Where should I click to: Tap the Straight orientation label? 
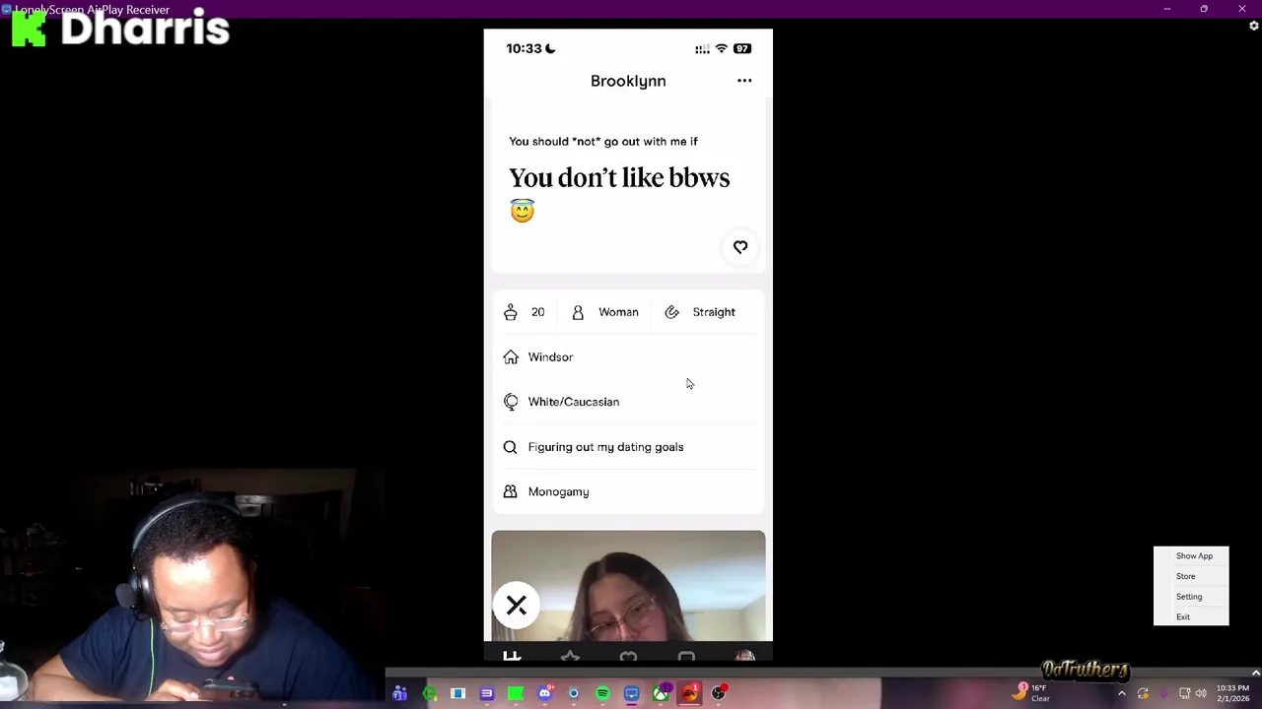tap(714, 312)
